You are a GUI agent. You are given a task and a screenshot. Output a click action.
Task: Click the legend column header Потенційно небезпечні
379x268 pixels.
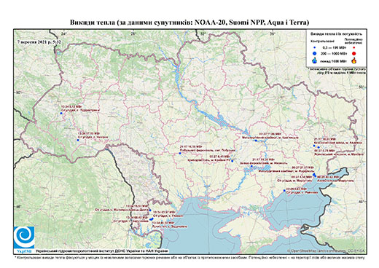(353, 41)
